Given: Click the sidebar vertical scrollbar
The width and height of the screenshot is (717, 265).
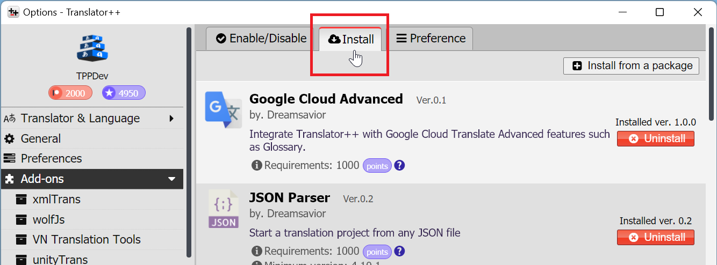Looking at the screenshot, I should coord(189,142).
